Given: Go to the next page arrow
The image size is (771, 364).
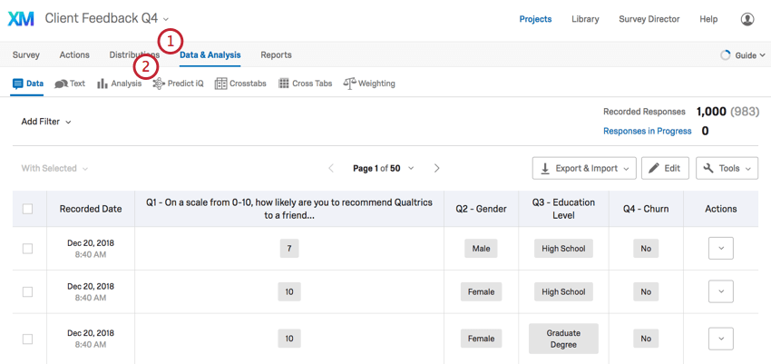Looking at the screenshot, I should pos(437,168).
